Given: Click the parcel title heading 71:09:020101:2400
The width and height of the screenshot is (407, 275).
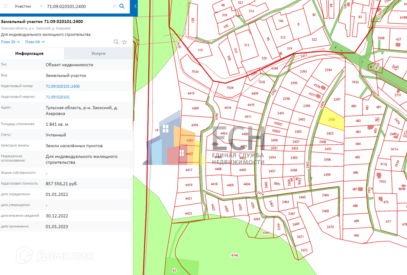Looking at the screenshot, I should (42, 21).
